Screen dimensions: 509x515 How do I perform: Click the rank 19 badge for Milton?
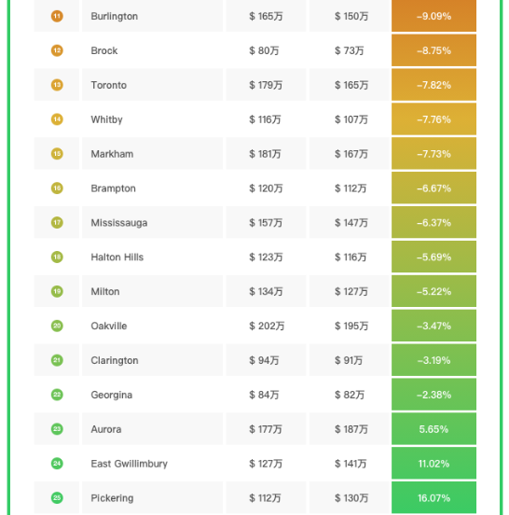57,291
